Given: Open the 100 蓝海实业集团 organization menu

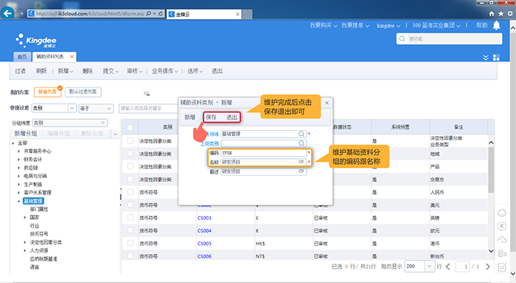Looking at the screenshot, I should [x=436, y=25].
